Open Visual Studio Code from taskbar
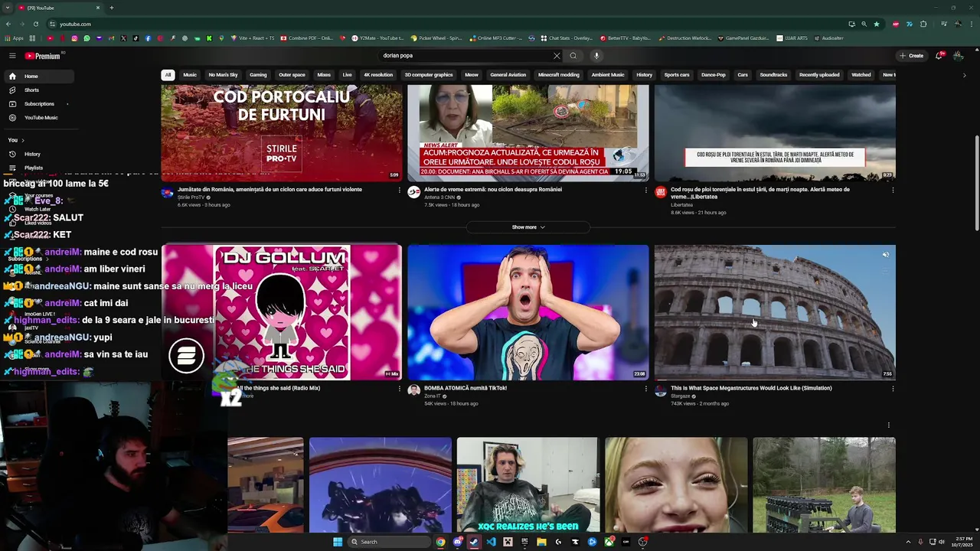This screenshot has width=980, height=551. pyautogui.click(x=492, y=542)
